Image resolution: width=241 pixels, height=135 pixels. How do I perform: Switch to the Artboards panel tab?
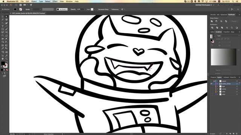[x=226, y=77]
